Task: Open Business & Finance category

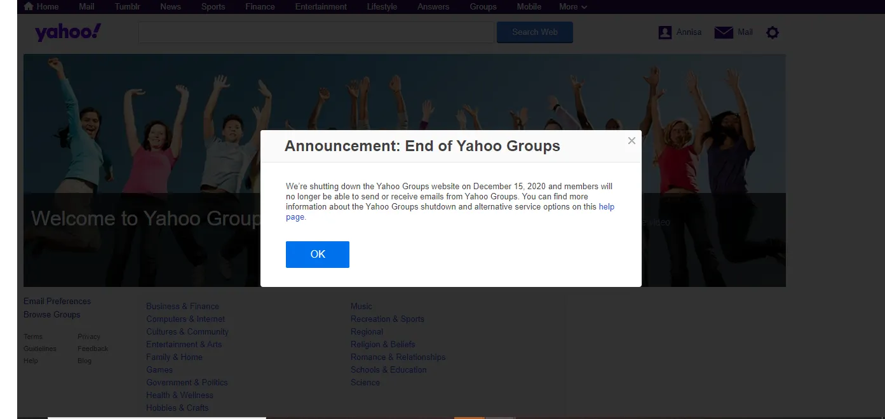Action: tap(182, 306)
